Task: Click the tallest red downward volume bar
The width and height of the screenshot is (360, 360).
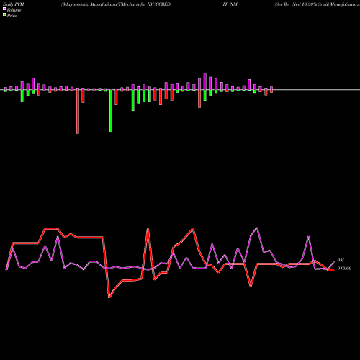Action: click(78, 112)
